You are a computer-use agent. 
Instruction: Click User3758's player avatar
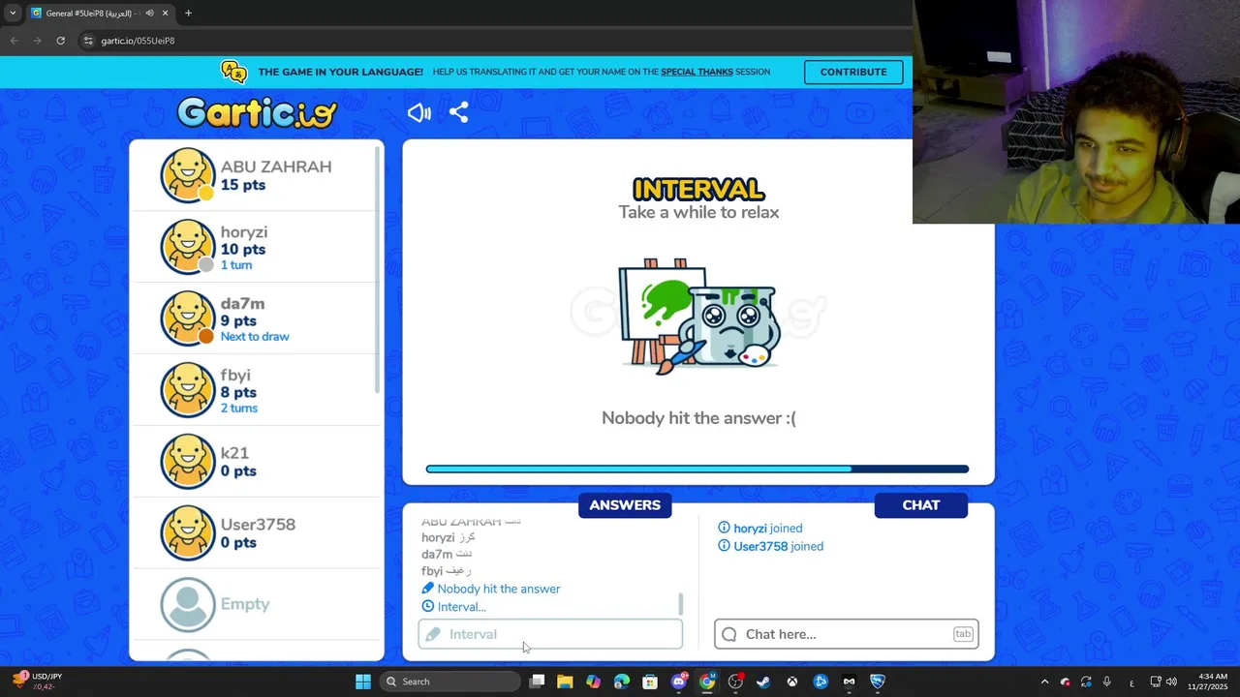click(187, 533)
